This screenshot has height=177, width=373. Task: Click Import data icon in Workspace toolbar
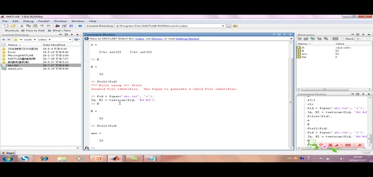pos(313,39)
